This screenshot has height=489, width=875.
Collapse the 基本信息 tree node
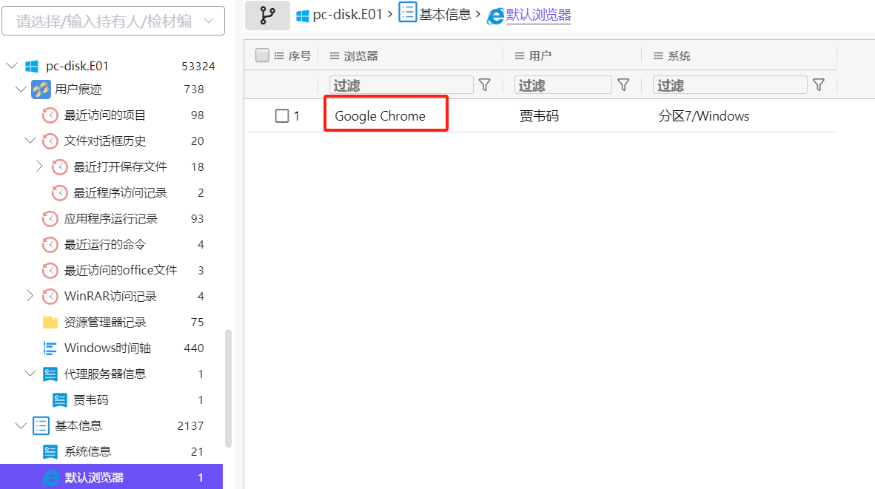point(21,425)
